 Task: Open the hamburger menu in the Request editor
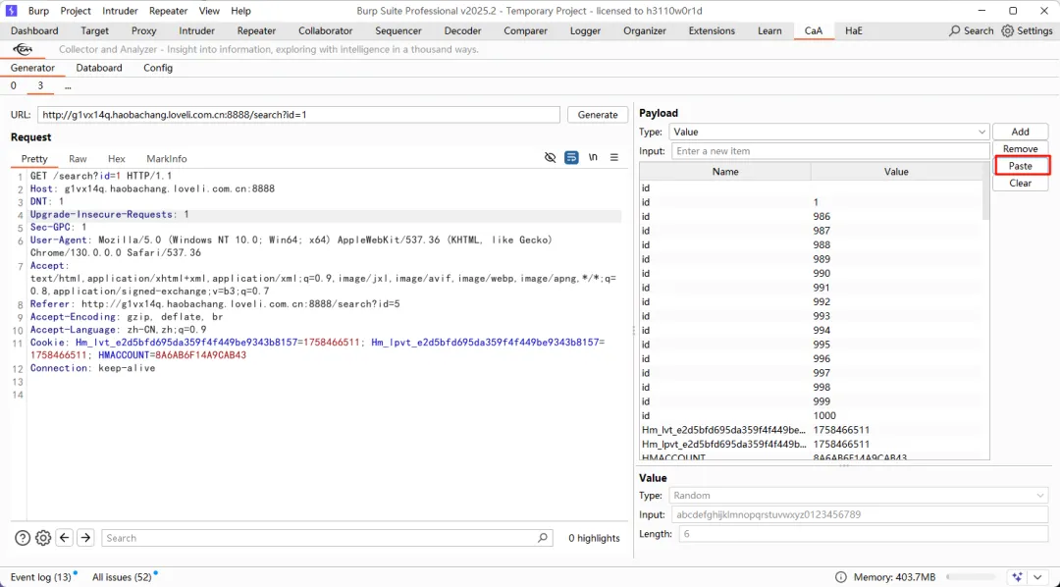(x=613, y=158)
